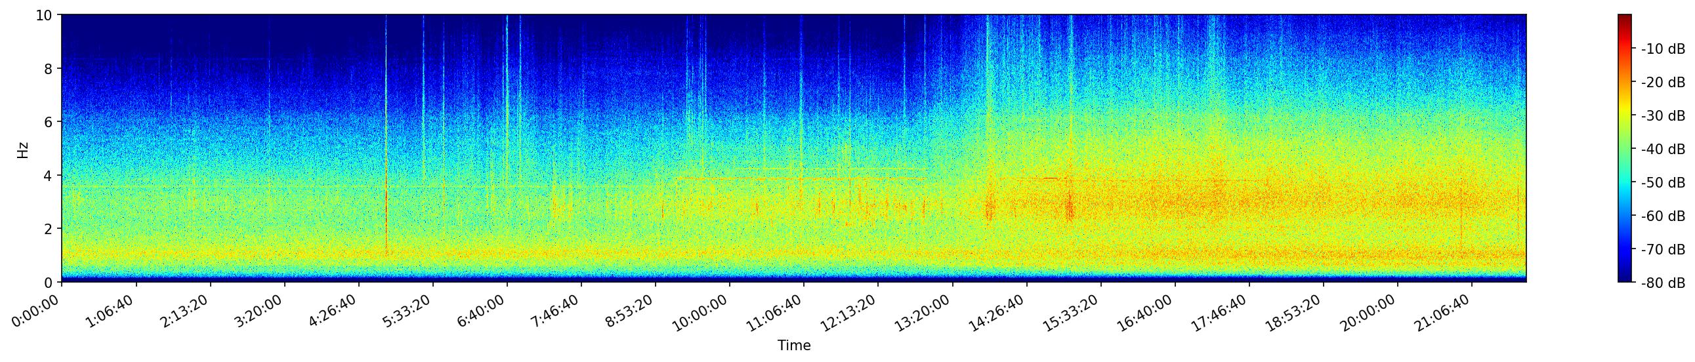This screenshot has width=1695, height=362.
Task: Click the "Time" x-axis title
Action: 793,346
